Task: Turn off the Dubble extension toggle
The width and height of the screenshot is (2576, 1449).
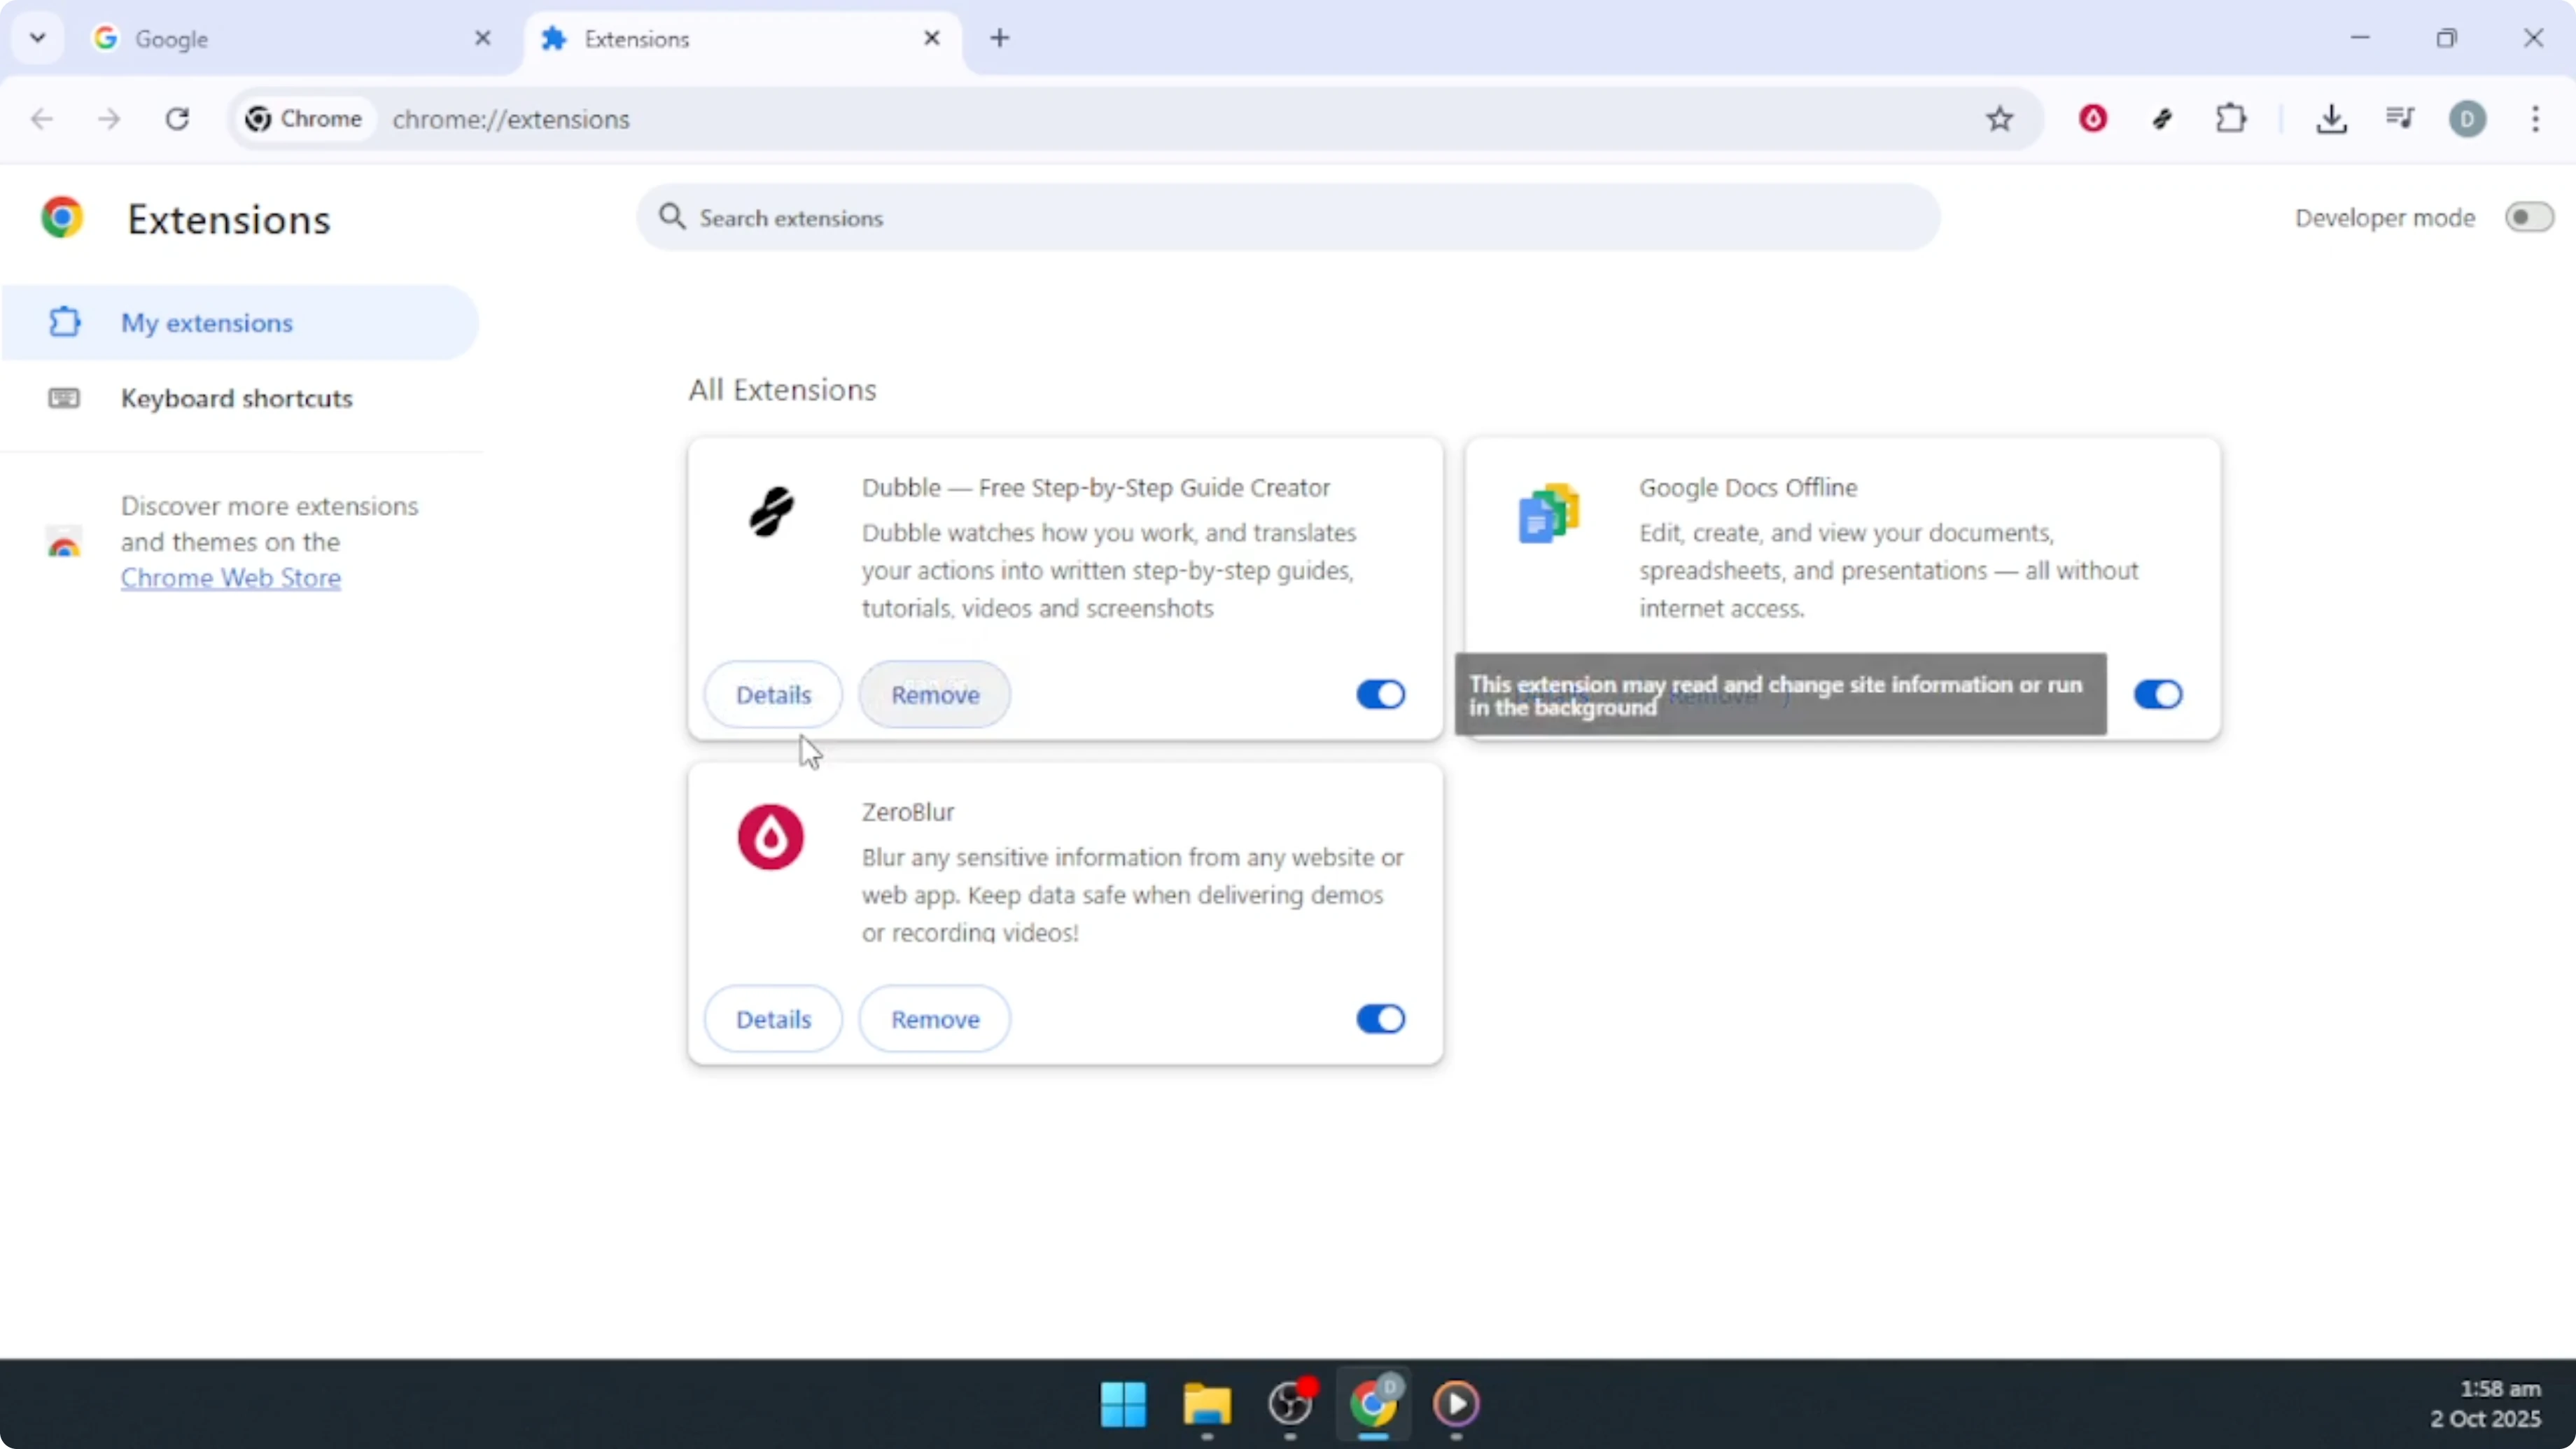Action: coord(1380,694)
